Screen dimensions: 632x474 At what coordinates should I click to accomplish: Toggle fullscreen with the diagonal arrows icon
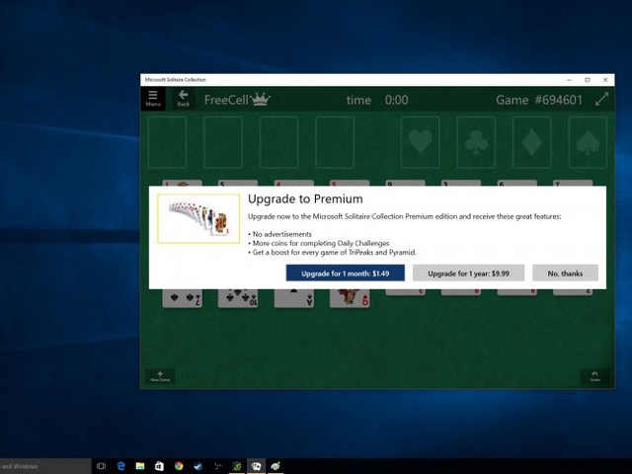pos(601,99)
